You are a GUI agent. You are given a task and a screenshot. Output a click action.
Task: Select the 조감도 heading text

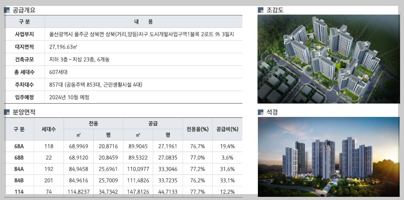(274, 10)
